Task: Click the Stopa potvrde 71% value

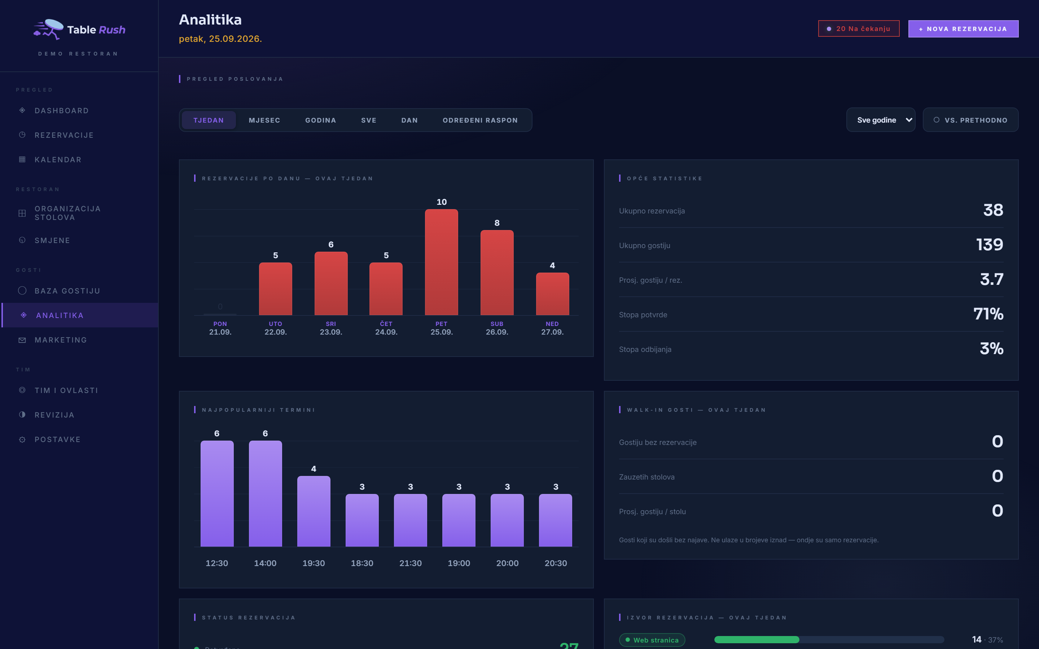Action: click(x=988, y=314)
